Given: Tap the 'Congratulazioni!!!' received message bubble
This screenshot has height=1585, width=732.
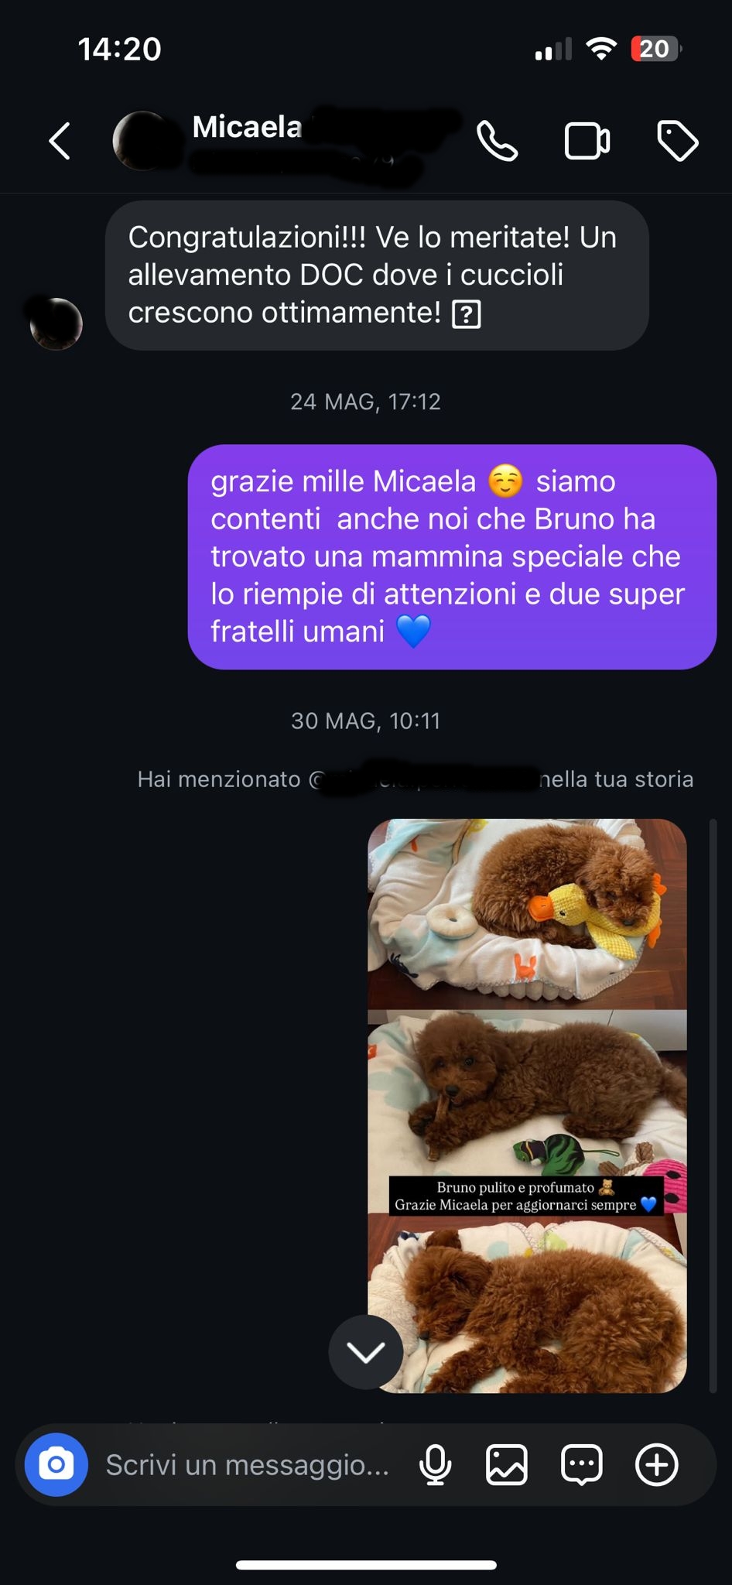Looking at the screenshot, I should [x=377, y=275].
